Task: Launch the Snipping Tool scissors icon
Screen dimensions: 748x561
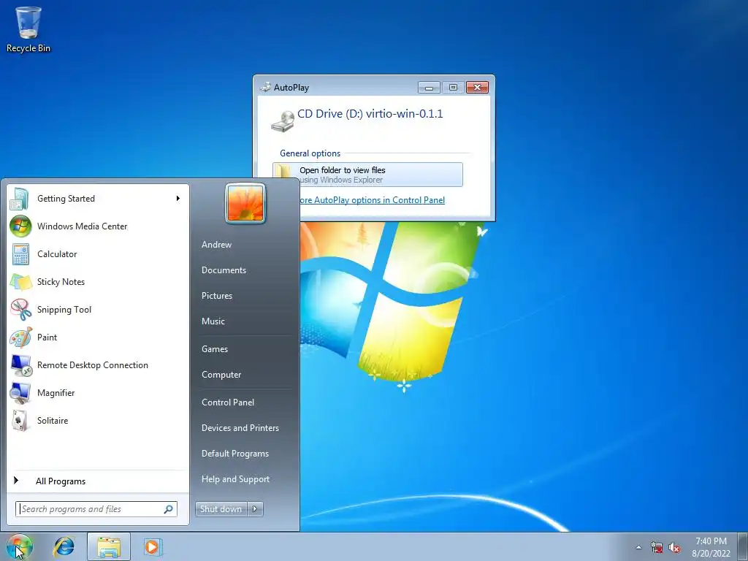Action: [x=20, y=309]
